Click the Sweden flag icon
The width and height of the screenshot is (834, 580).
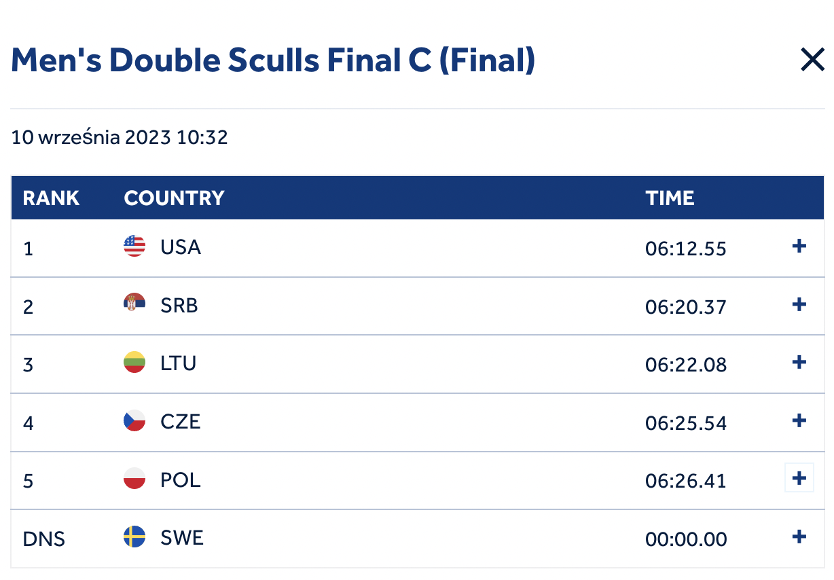tap(134, 537)
